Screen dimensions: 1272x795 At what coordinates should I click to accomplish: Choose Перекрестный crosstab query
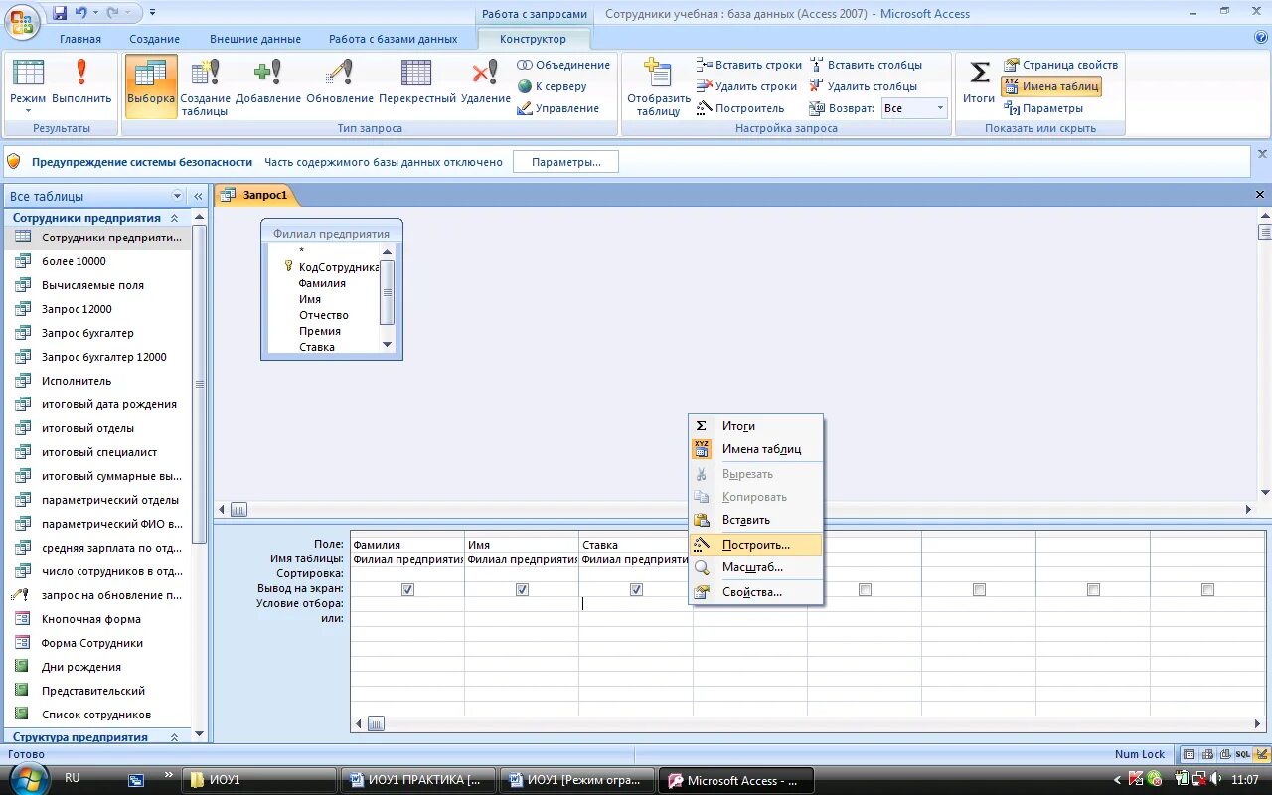417,79
